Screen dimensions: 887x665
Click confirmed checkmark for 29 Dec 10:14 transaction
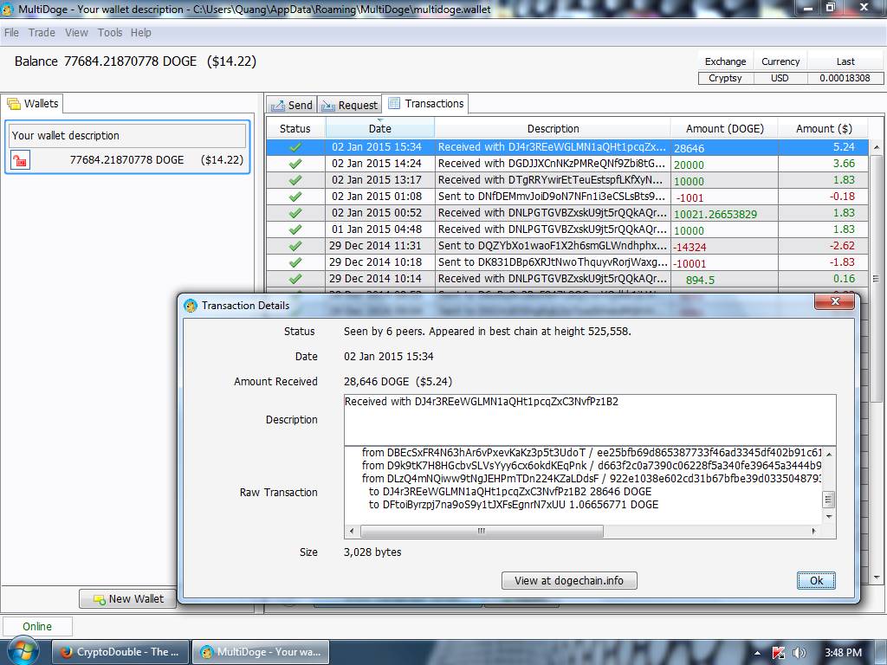point(295,278)
